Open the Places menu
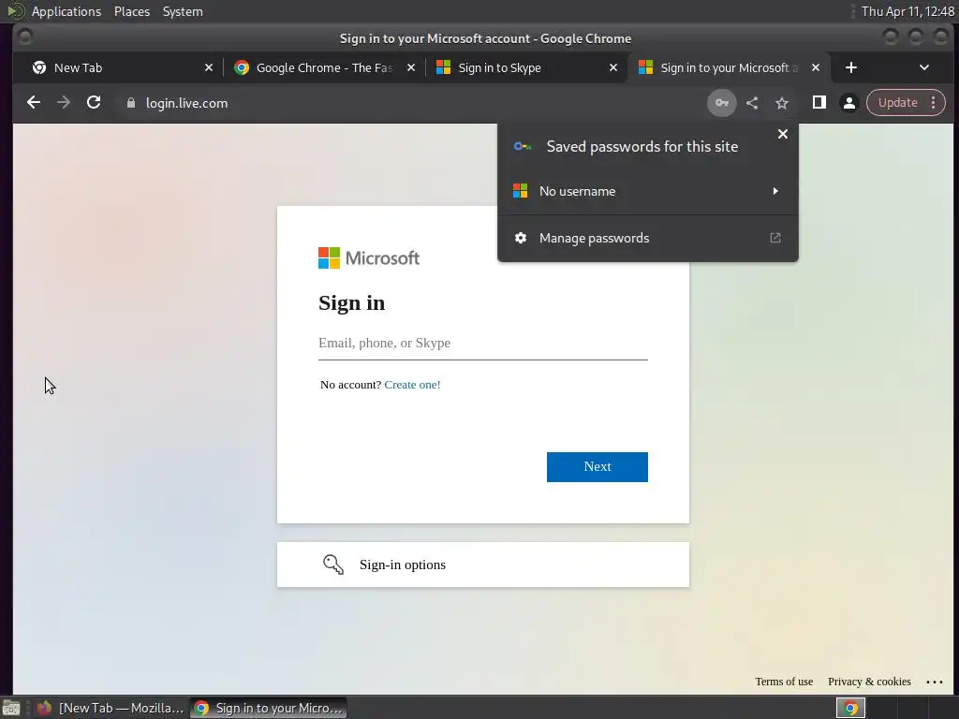 point(132,11)
